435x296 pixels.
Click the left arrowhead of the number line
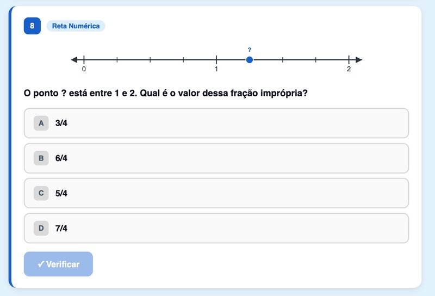tap(74, 60)
